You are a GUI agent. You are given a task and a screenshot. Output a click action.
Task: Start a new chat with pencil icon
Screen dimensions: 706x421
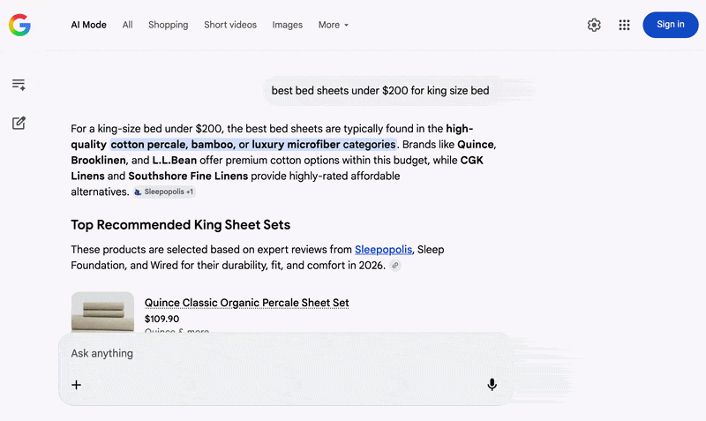(x=19, y=123)
